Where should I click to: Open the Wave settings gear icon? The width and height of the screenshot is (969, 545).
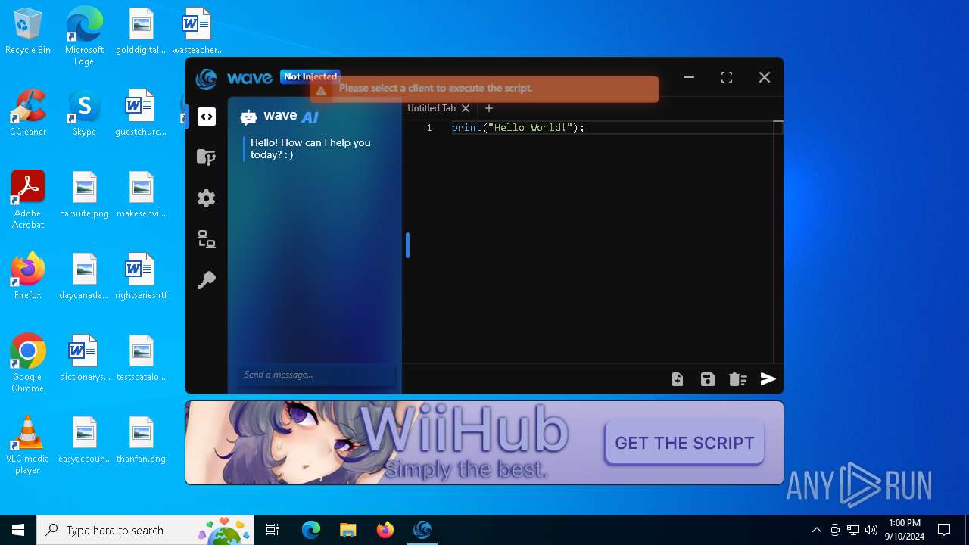coord(207,198)
